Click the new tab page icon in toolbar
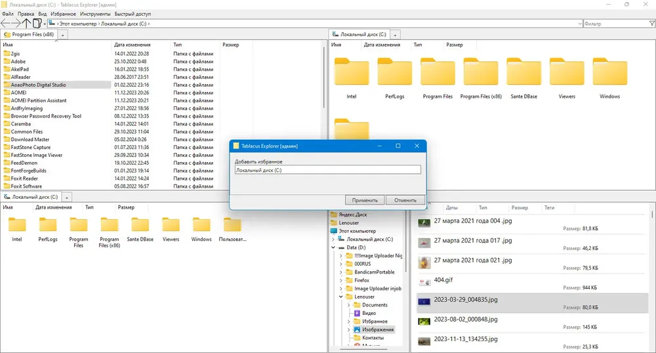 point(37,24)
